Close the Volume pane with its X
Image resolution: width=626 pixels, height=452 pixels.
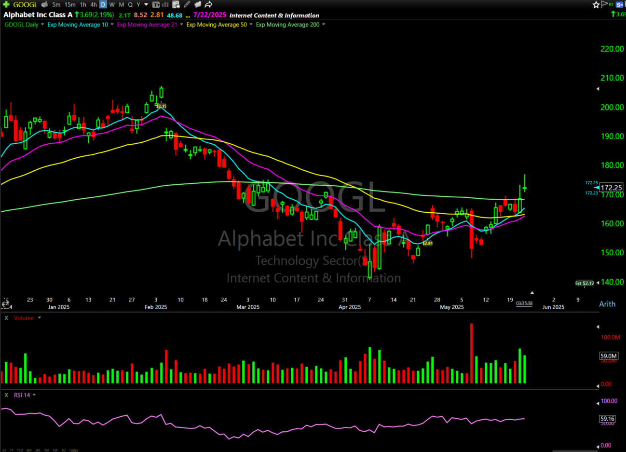click(6, 318)
